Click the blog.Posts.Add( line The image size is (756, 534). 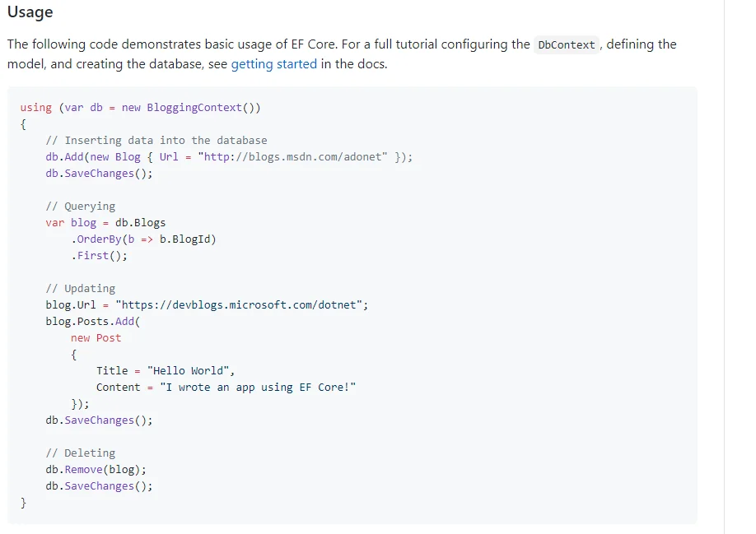93,322
